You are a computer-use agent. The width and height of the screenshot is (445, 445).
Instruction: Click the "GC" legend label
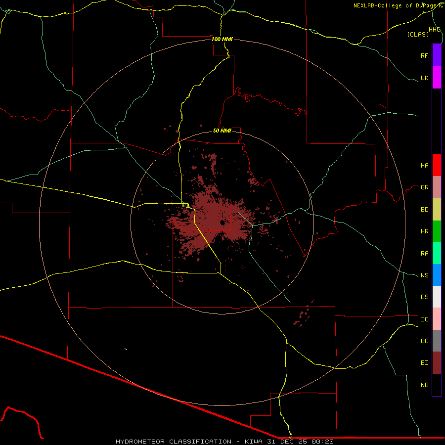point(424,341)
